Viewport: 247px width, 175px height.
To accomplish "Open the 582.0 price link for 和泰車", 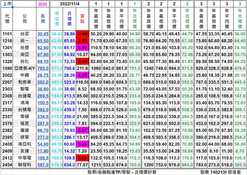I will coord(43,82).
